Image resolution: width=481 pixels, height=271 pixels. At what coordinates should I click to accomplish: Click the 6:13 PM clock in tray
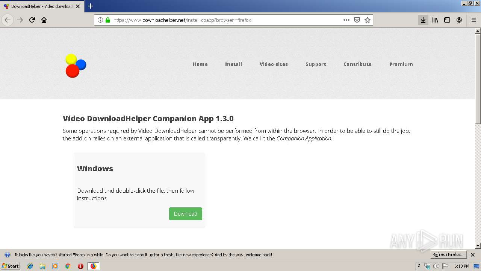click(x=461, y=266)
